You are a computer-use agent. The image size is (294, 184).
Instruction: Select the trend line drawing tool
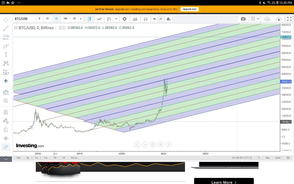tap(6, 29)
